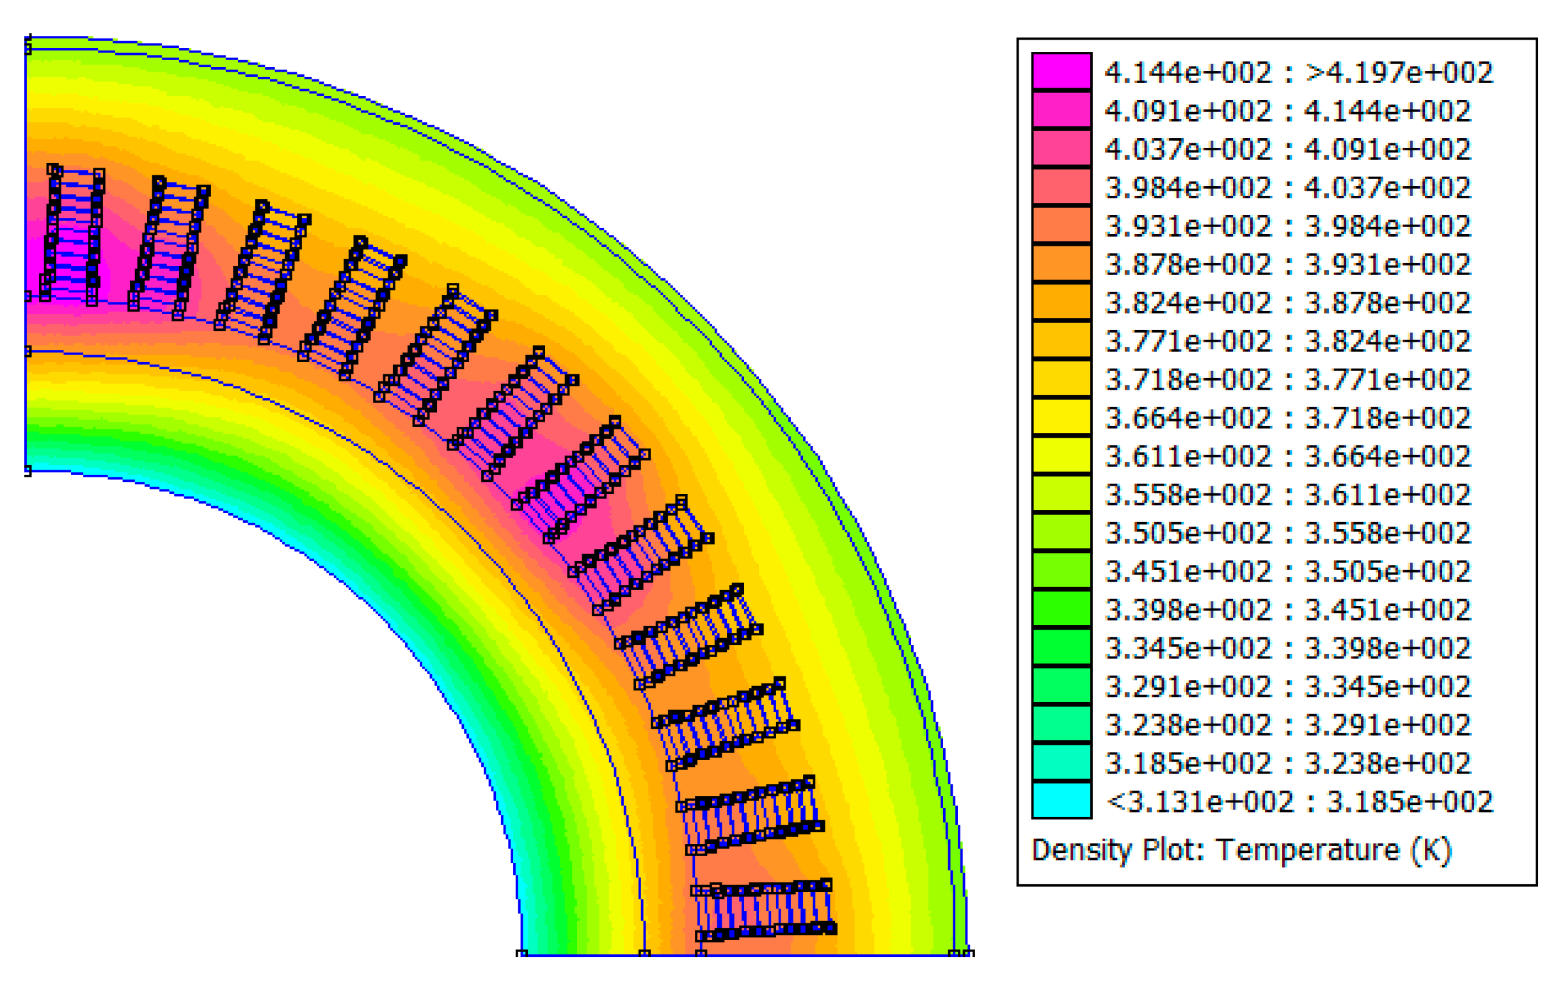The image size is (1558, 986).
Task: Click the magenta top legend swatch
Action: pyautogui.click(x=1061, y=70)
